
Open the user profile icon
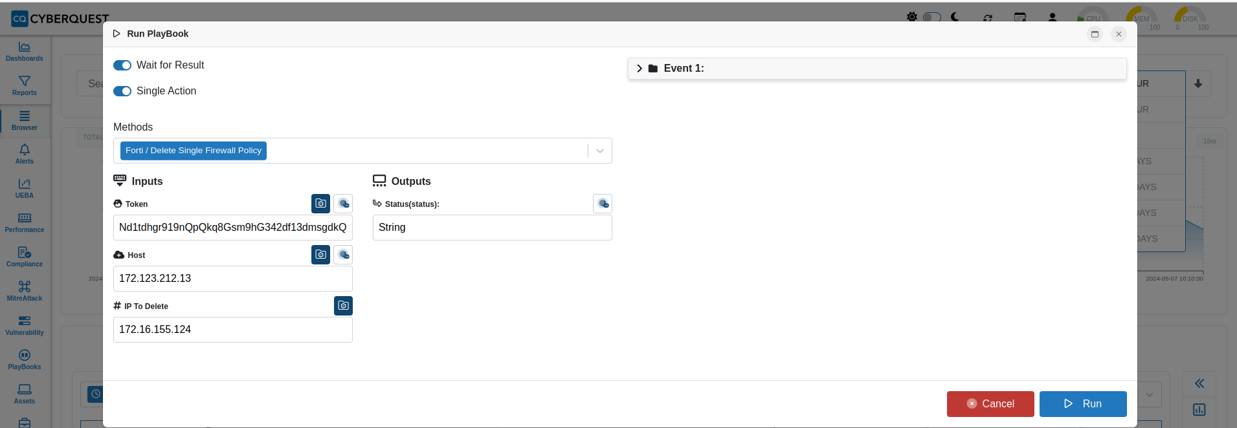click(x=1053, y=17)
